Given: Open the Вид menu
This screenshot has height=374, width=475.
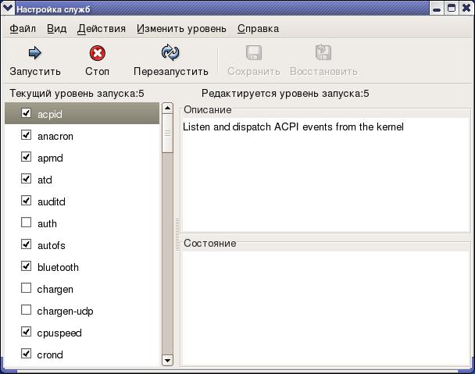Looking at the screenshot, I should [57, 29].
